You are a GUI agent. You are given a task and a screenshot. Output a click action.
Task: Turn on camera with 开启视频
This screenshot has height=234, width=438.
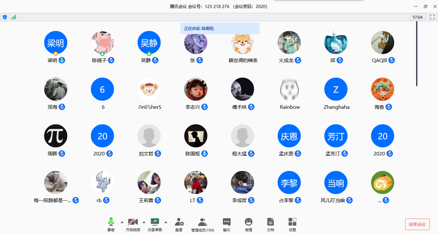133,222
